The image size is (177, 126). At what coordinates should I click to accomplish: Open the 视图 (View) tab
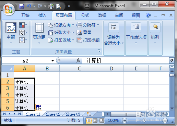pyautogui.click(x=136, y=15)
